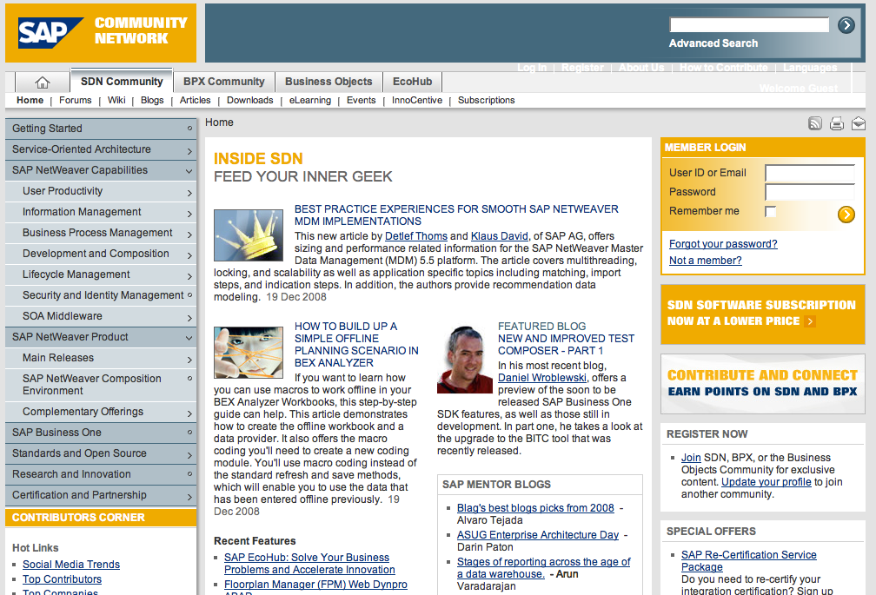The image size is (876, 595).
Task: Click the search go arrow button
Action: click(846, 25)
